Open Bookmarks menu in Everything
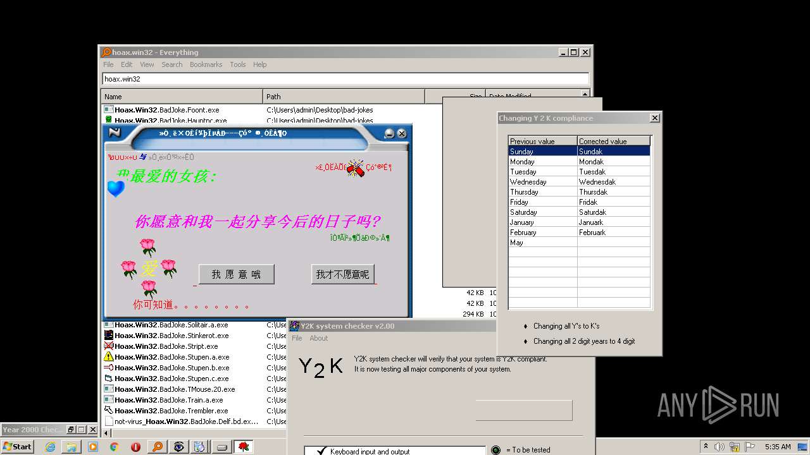 [206, 64]
